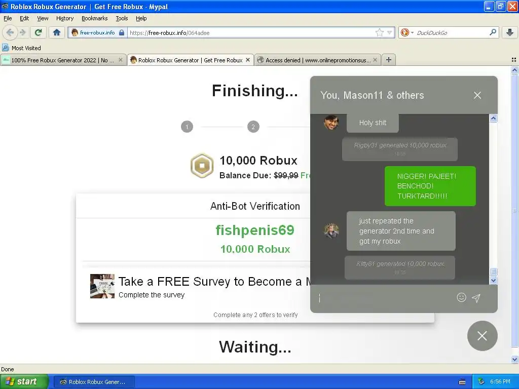519x389 pixels.
Task: Go forward with the Forward arrow button
Action: 22,32
